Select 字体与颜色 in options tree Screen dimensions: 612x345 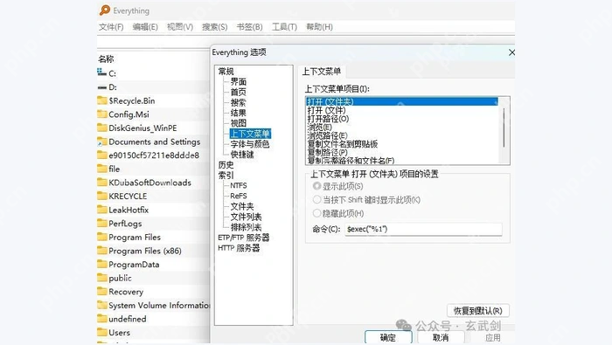(250, 144)
